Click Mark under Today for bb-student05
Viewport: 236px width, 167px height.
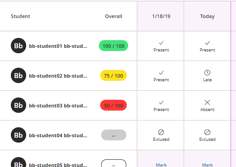[207, 165]
